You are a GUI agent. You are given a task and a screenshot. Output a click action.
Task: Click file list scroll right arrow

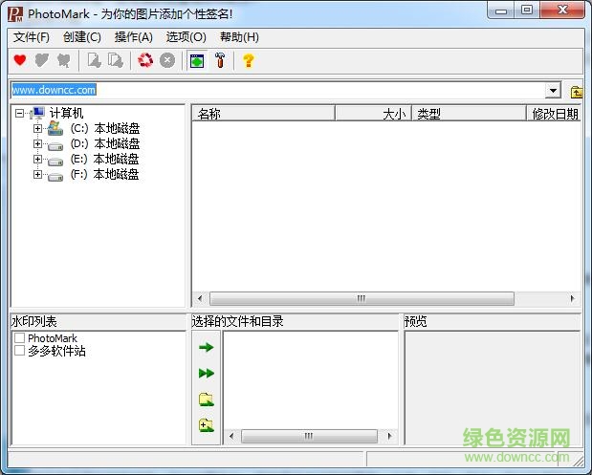[573, 298]
